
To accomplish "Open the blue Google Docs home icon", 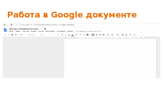I will point(5,30).
